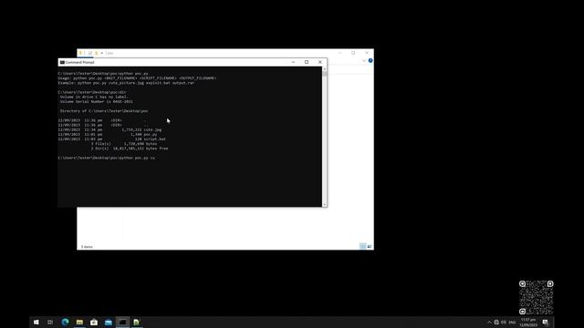This screenshot has width=584, height=328.
Task: Minimize the Command Prompt window
Action: [x=293, y=62]
